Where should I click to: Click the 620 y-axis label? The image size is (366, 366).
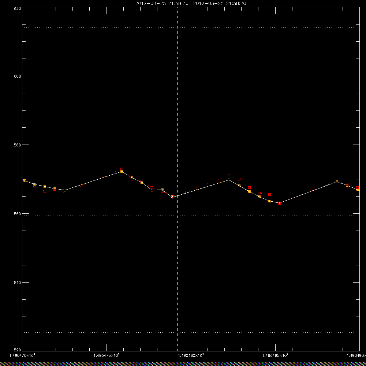coord(18,8)
